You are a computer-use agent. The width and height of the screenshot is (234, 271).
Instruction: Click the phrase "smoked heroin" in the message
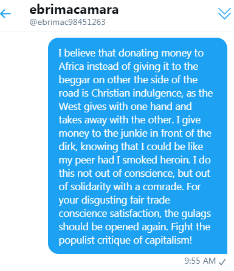[156, 160]
